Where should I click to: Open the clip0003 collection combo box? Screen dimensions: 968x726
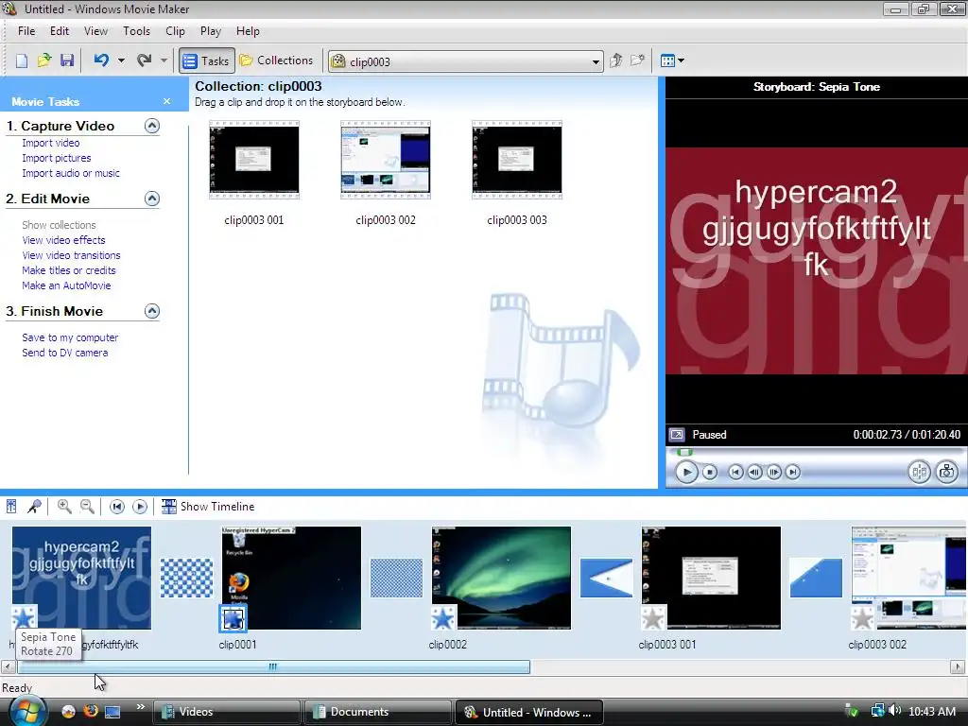click(x=465, y=61)
